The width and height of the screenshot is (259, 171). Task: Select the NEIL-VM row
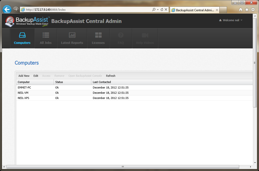(134, 93)
